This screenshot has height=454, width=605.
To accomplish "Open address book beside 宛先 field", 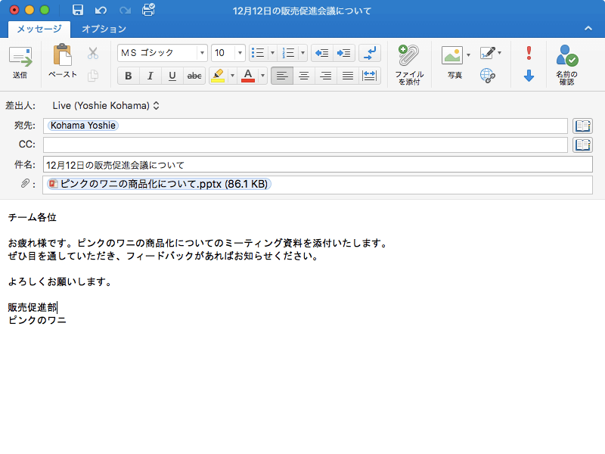I will (x=582, y=126).
